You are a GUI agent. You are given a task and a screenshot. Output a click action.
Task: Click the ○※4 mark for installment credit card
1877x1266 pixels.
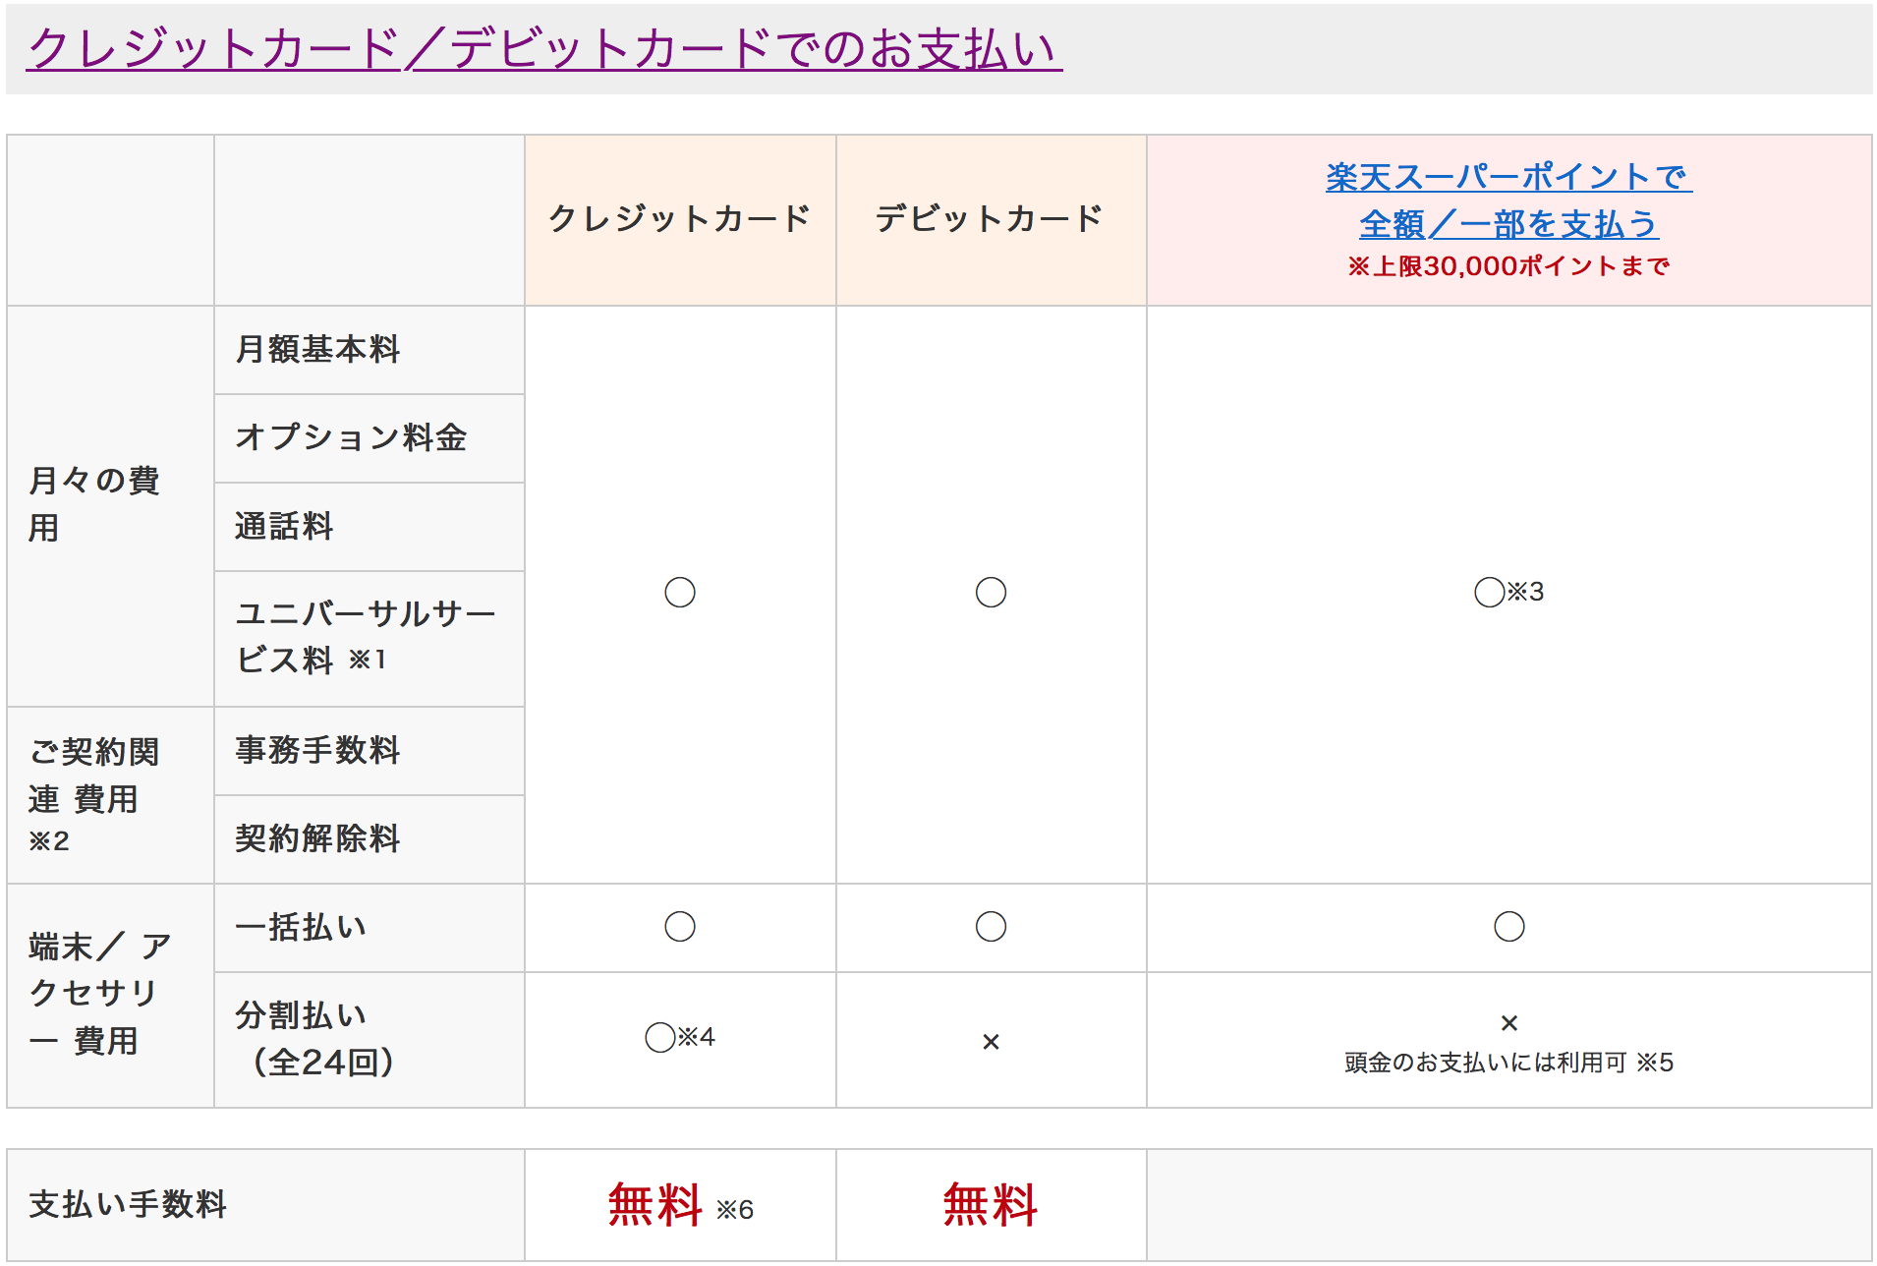click(679, 1037)
